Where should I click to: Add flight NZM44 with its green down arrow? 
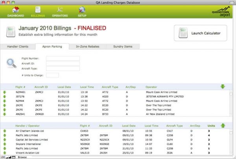4,101
